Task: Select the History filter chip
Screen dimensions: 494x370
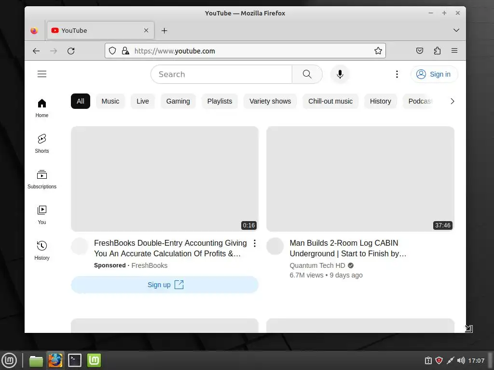Action: (x=380, y=101)
